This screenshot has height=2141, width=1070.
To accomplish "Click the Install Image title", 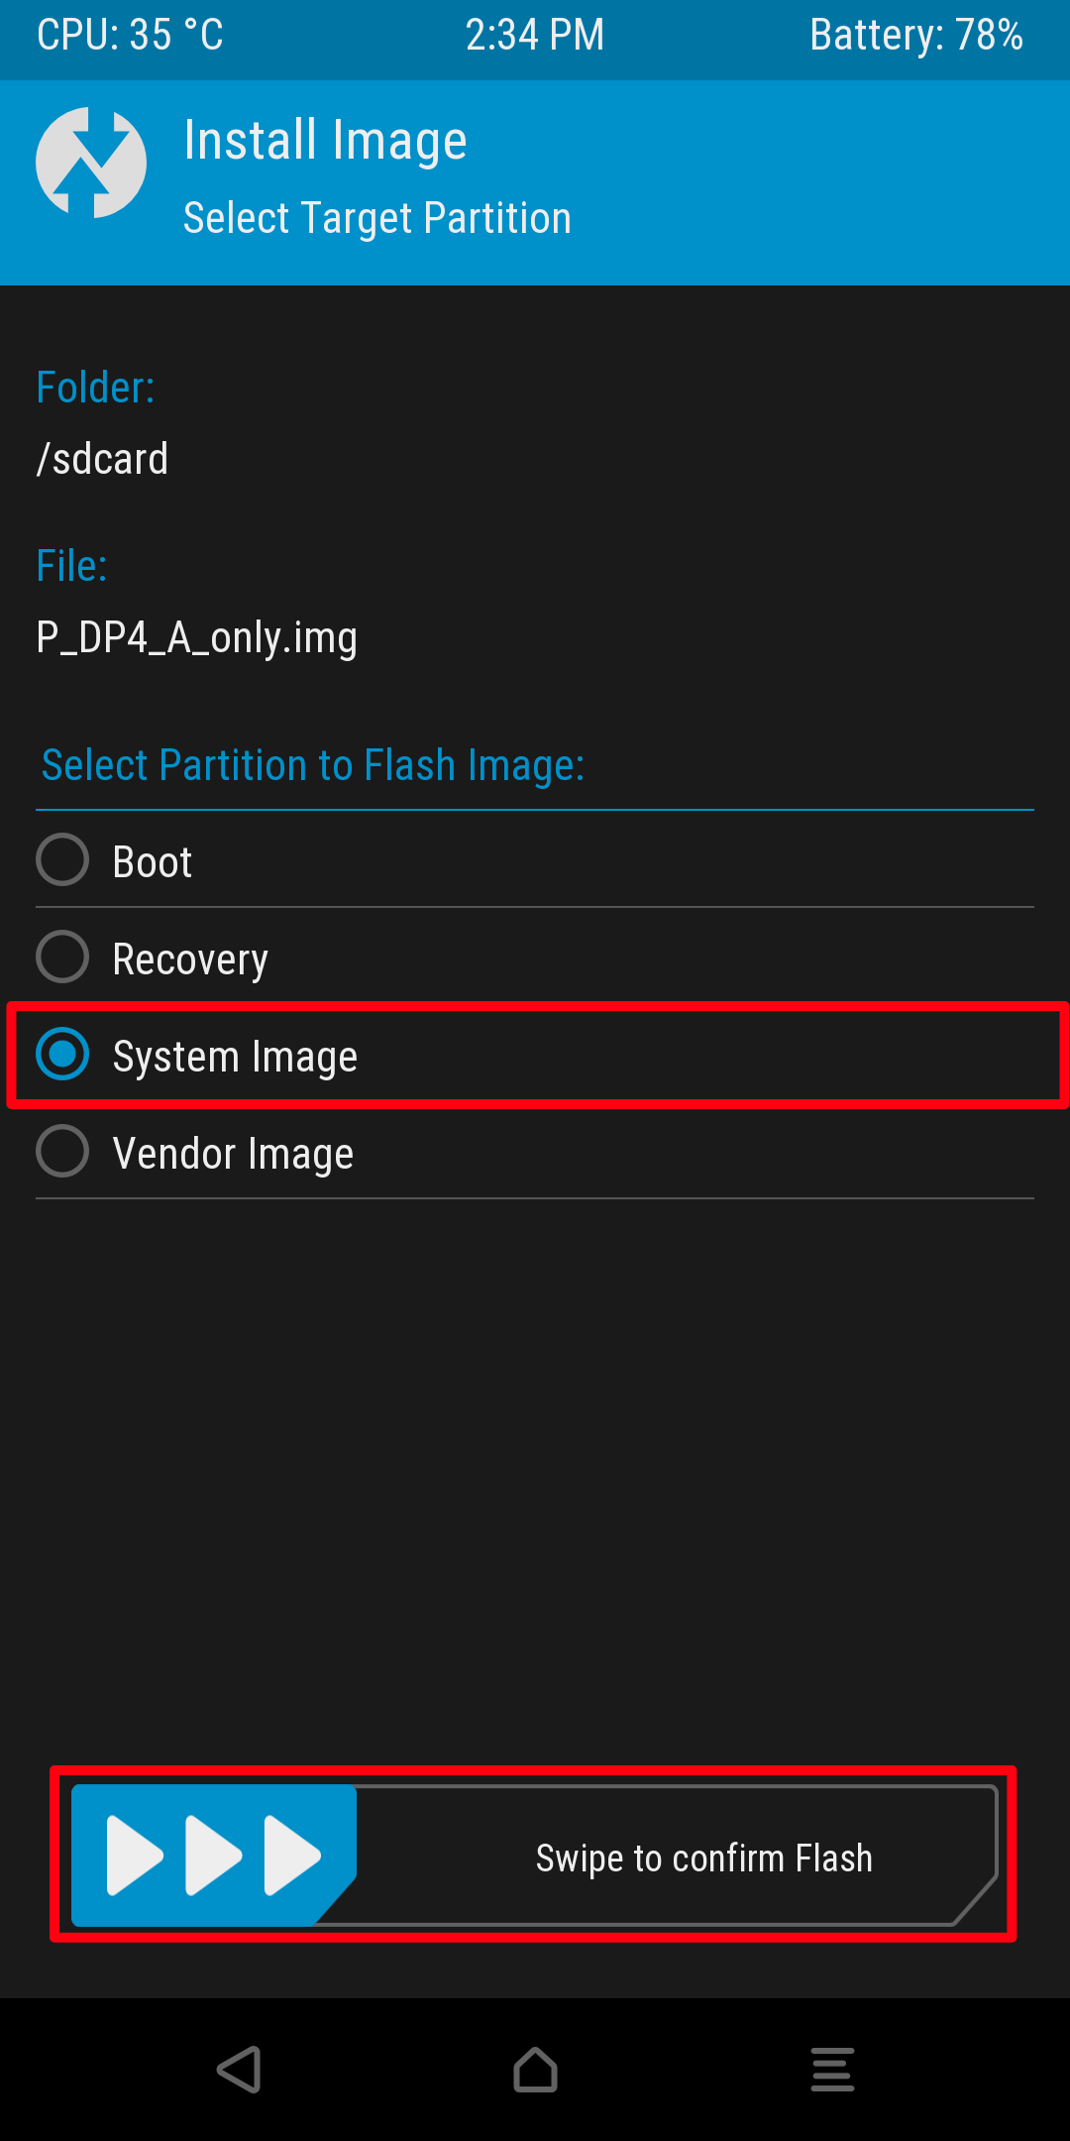I will click(x=325, y=141).
